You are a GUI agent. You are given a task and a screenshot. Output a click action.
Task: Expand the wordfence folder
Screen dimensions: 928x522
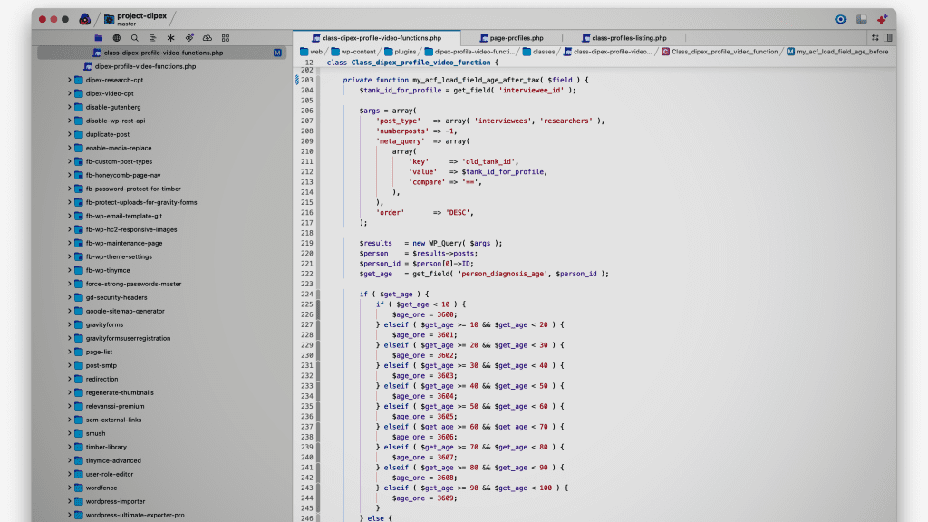[69, 488]
